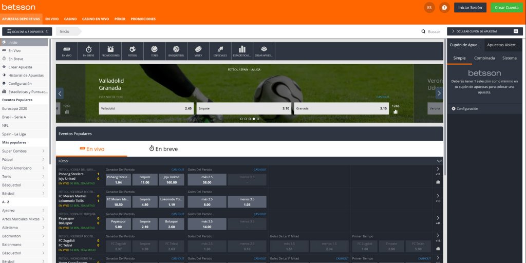
Task: Click the Iniciar Sesión button
Action: pos(470,7)
